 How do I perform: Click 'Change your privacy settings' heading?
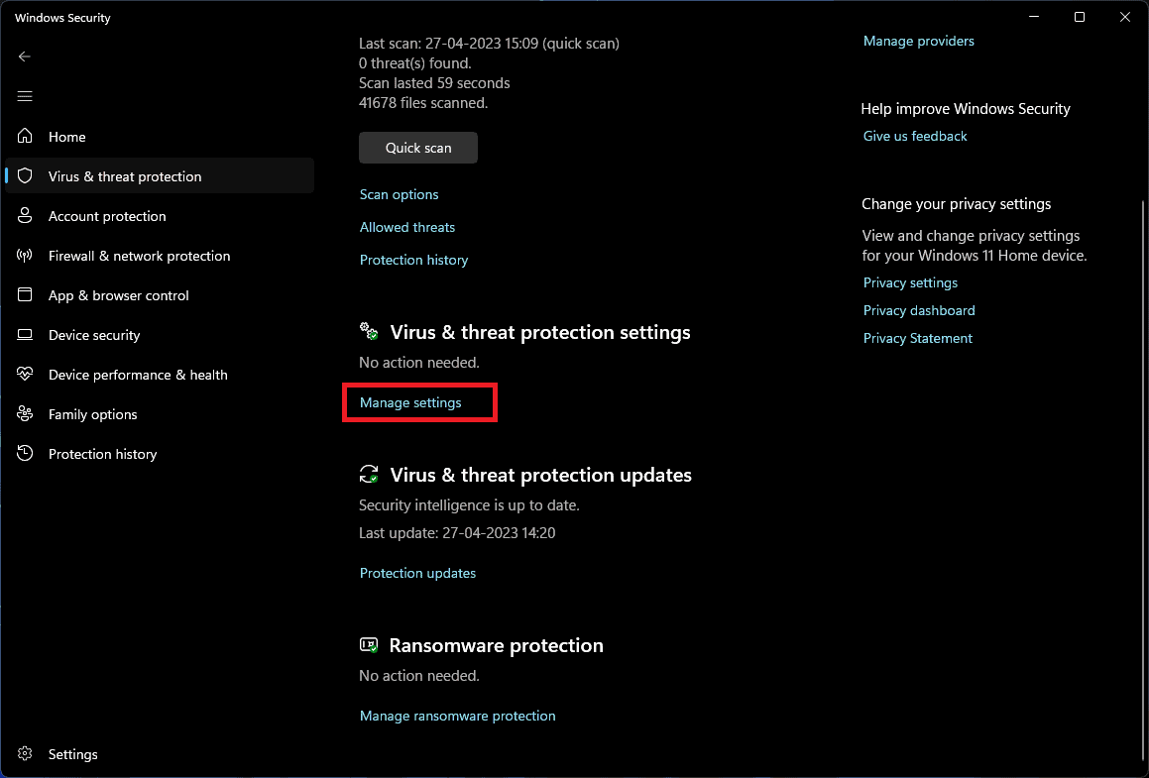[957, 203]
